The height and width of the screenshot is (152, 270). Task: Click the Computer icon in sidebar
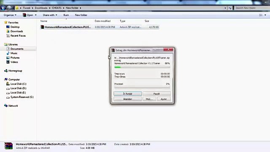(x=6, y=79)
